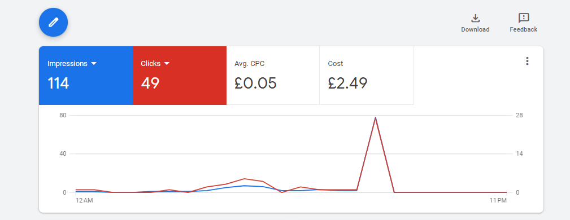570x220 pixels.
Task: Click the blue pencil edit button
Action: [x=54, y=22]
